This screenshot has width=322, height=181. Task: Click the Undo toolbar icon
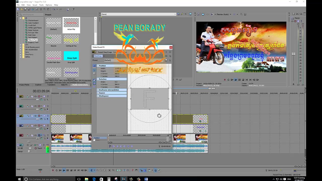[x=54, y=9]
